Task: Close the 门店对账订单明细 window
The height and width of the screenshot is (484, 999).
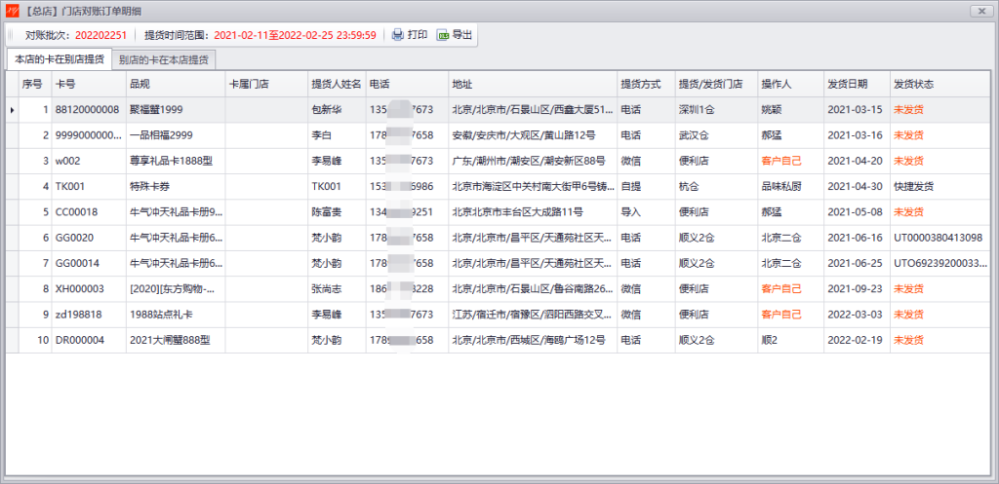Action: pyautogui.click(x=979, y=12)
